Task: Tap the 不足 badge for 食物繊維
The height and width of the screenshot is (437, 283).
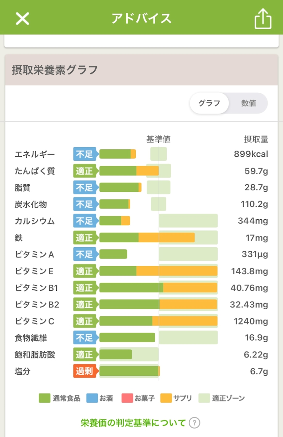Action: coord(85,338)
